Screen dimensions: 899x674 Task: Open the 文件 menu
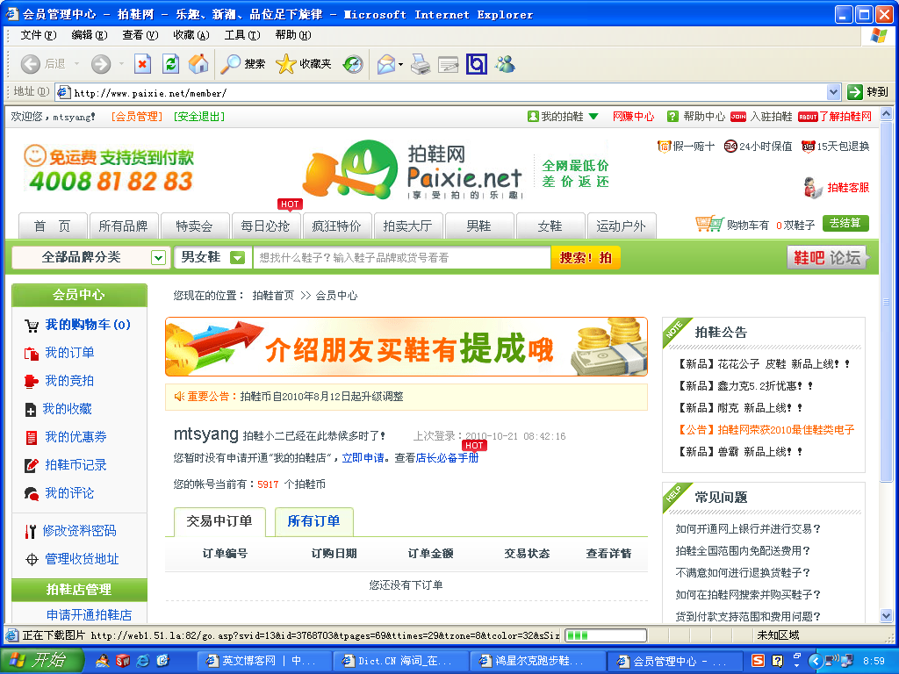[x=39, y=35]
